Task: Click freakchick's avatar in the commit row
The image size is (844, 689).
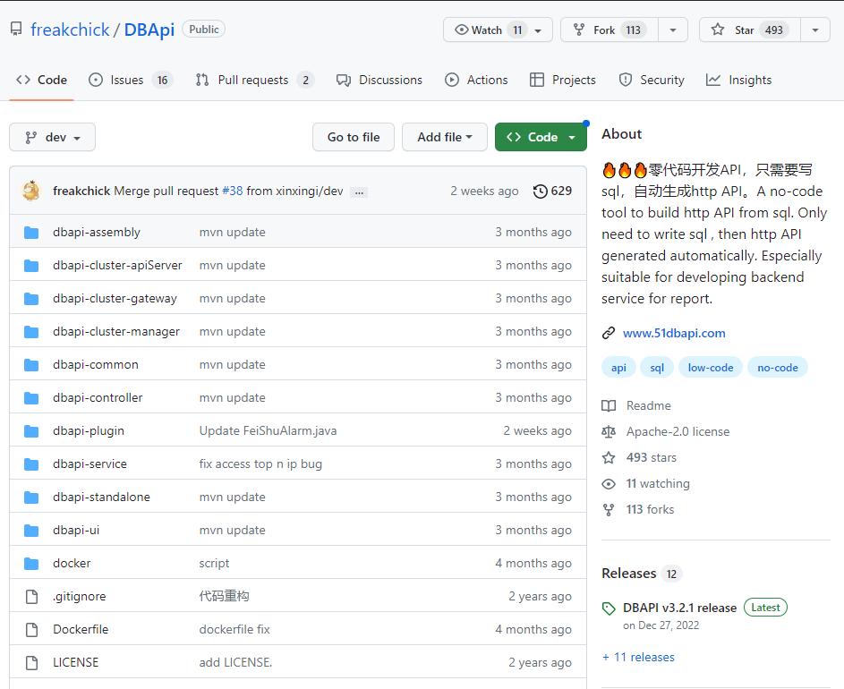Action: 31,191
